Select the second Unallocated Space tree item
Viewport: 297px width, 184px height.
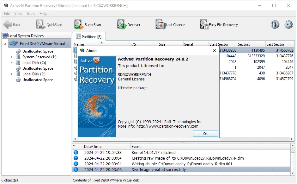pos(38,68)
